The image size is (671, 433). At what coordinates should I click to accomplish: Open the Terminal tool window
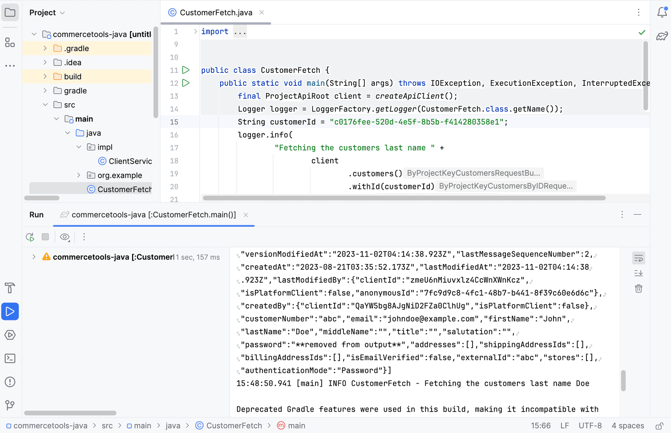click(x=10, y=358)
